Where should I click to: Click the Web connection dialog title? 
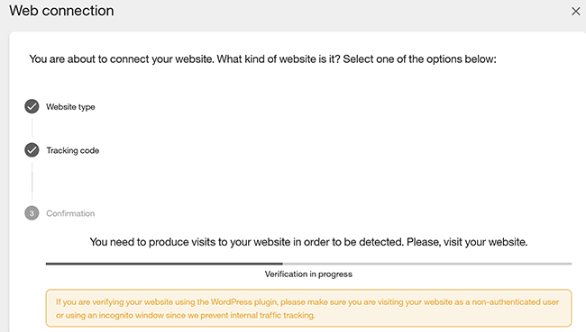click(x=61, y=11)
